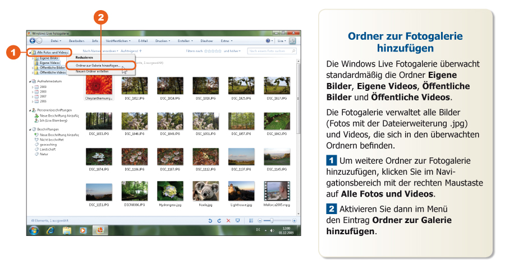Collapse the Aufnahmedatum tree section

pos(30,82)
